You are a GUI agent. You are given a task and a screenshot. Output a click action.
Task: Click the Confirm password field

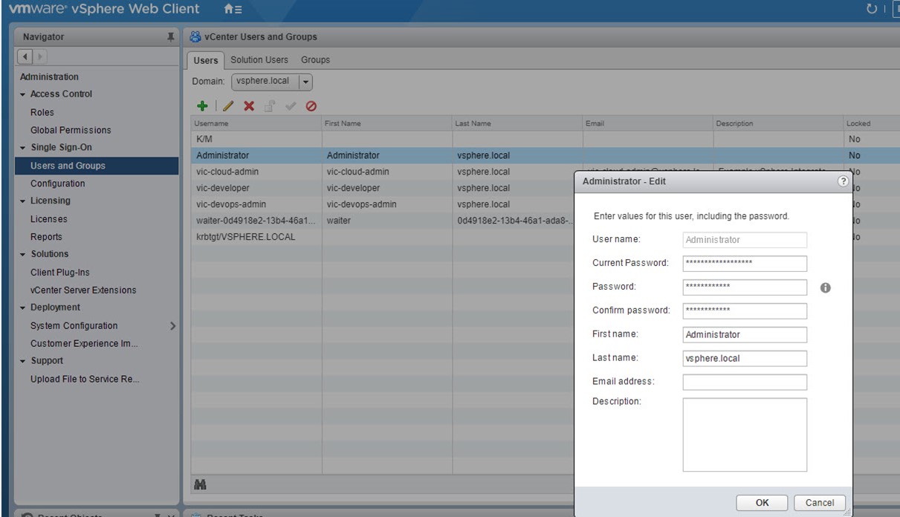point(745,310)
